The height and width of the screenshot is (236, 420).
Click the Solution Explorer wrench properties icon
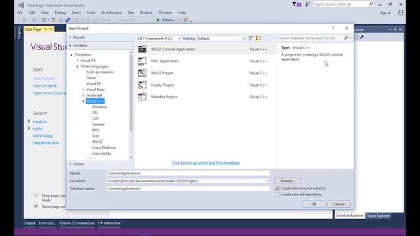pos(362,37)
